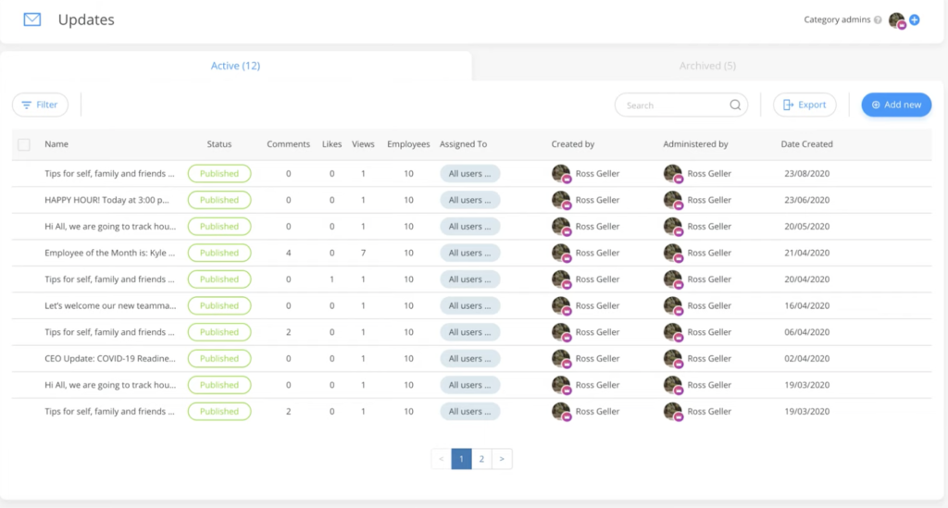The height and width of the screenshot is (508, 948).
Task: Click Administered by avatar on the 23/06/2020 row
Action: click(x=672, y=200)
